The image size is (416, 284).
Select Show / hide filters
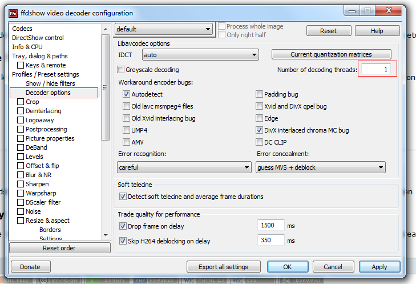pyautogui.click(x=50, y=83)
